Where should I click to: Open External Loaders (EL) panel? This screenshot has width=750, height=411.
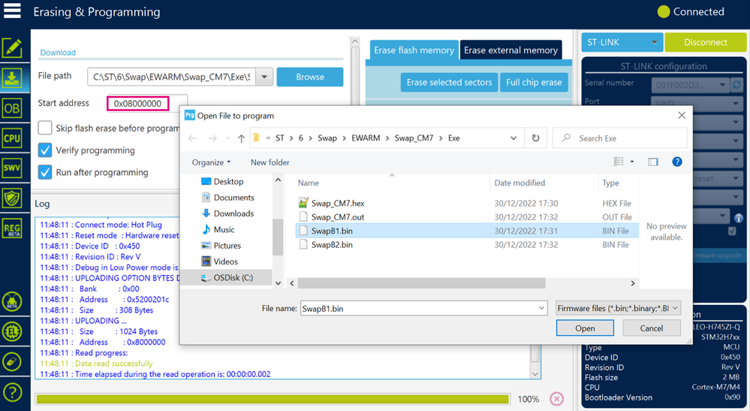click(12, 332)
